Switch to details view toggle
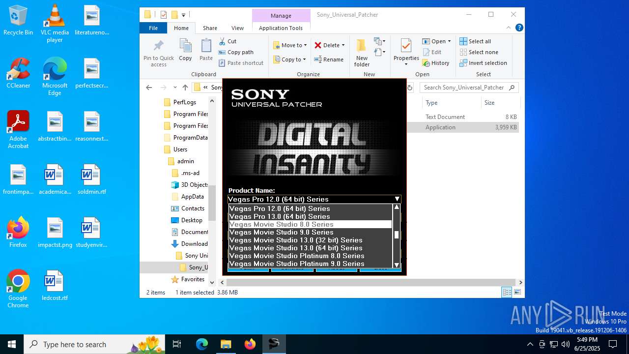 pos(507,292)
